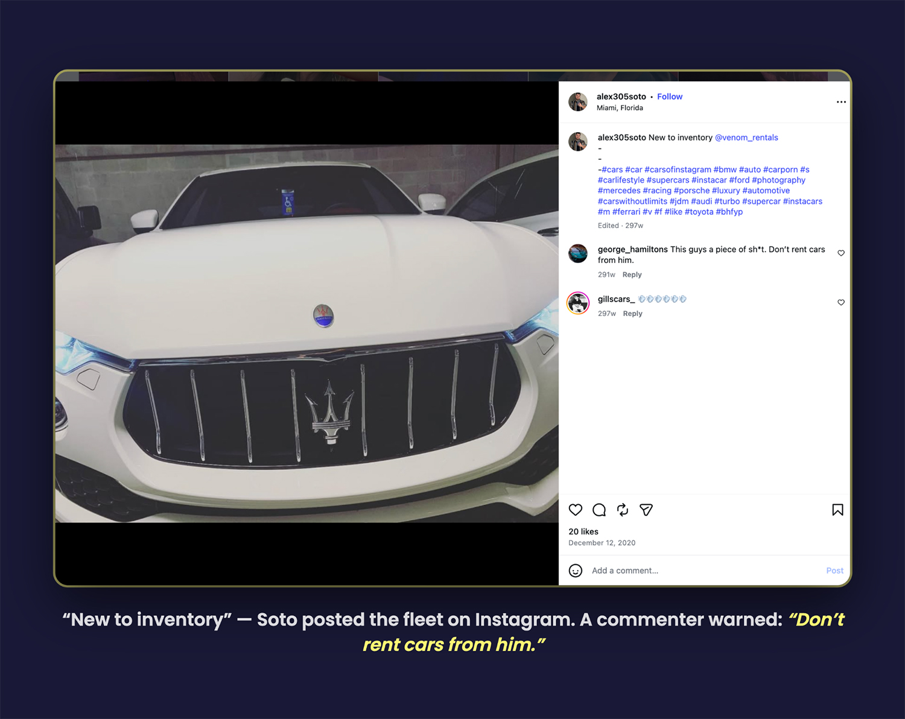
Task: Open the #mercedes hashtag
Action: click(619, 191)
